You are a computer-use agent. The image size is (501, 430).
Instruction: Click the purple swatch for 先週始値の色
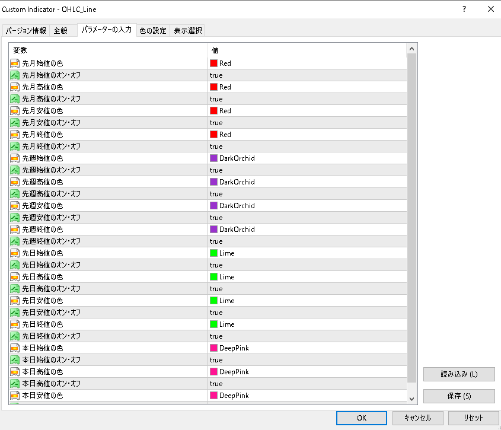[213, 158]
